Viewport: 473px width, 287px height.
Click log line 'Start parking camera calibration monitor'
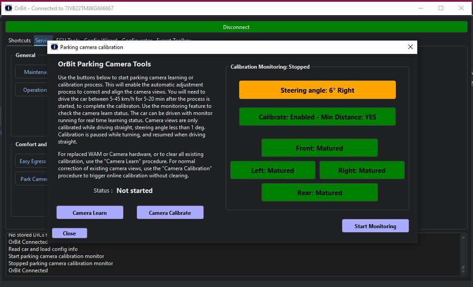(56, 256)
